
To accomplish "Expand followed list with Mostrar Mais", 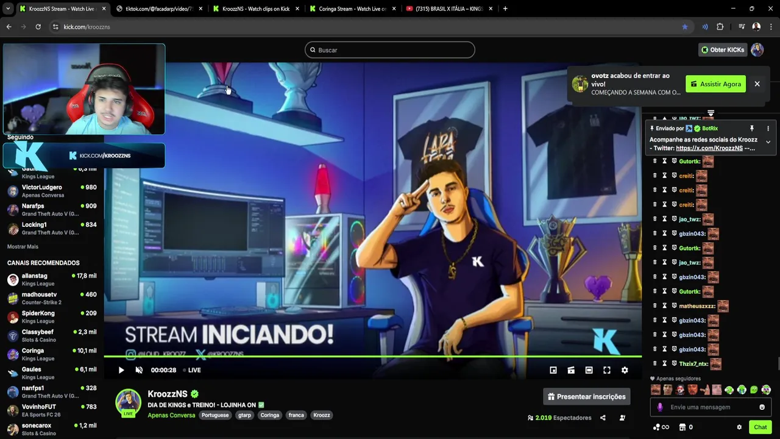I will 23,246.
